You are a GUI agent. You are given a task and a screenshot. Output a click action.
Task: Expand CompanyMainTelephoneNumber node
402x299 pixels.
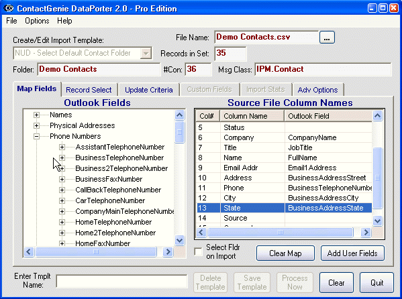pyautogui.click(x=62, y=211)
